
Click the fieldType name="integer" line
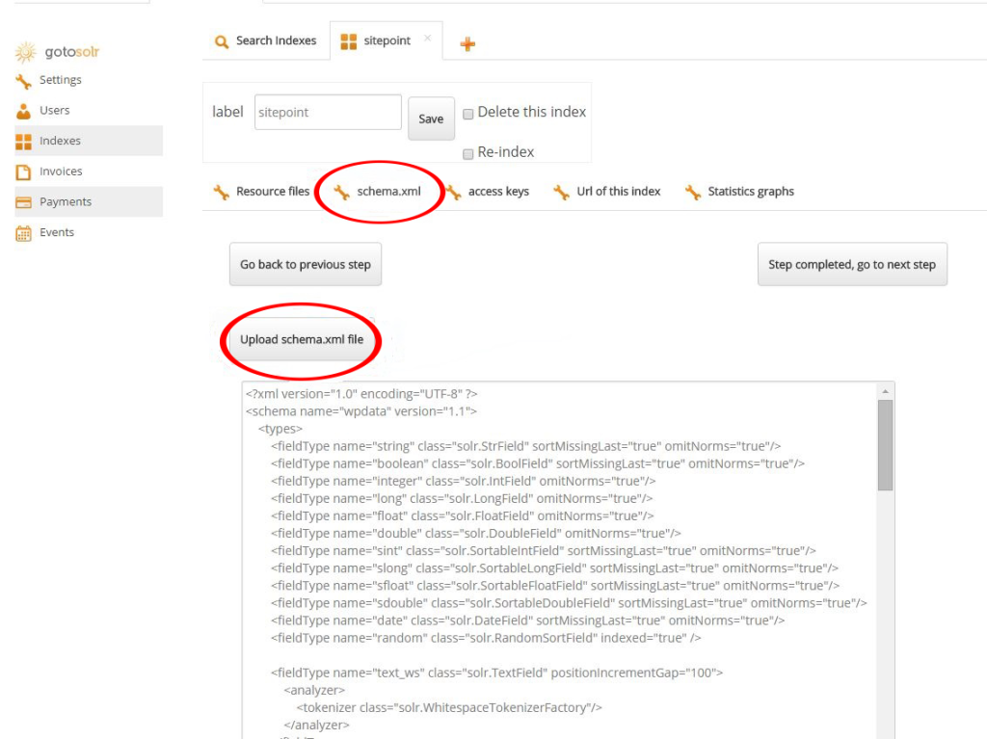464,481
